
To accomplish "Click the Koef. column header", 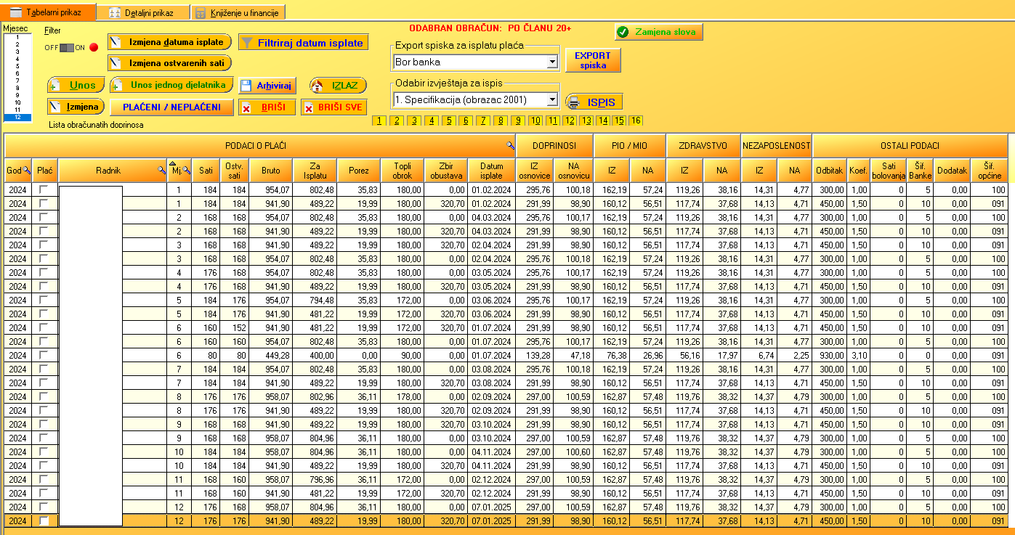I will click(858, 171).
